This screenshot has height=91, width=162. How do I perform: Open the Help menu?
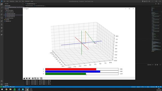pyautogui.click(x=32, y=1)
